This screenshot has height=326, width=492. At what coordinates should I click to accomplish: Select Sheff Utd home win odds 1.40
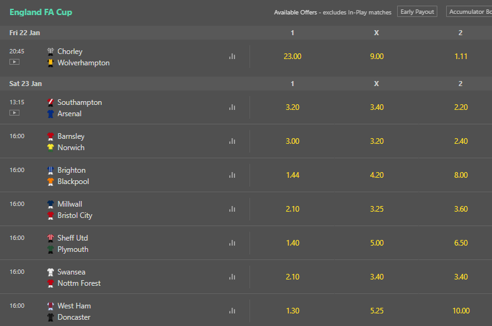point(292,243)
